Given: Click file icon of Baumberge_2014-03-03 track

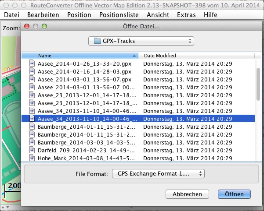Looking at the screenshot, I should 32,142.
